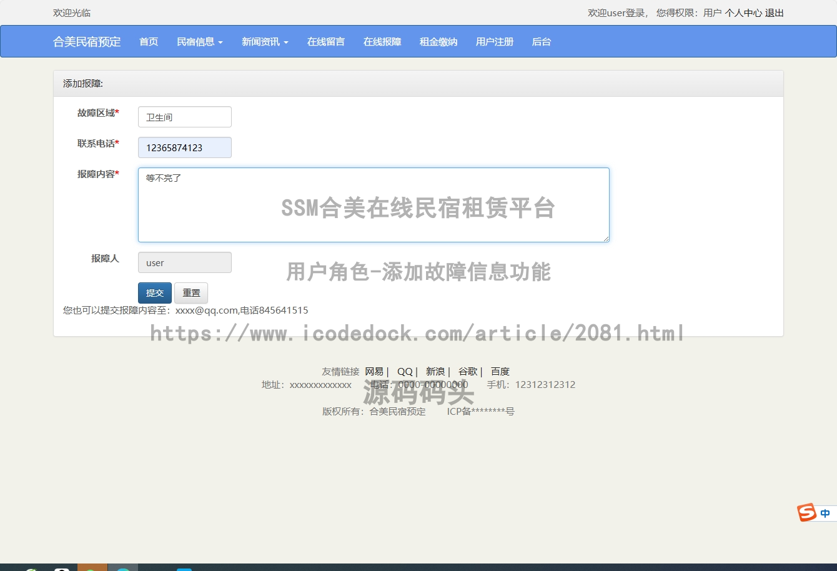This screenshot has width=837, height=571.
Task: Expand the 民宿信息 dropdown menu
Action: point(200,42)
